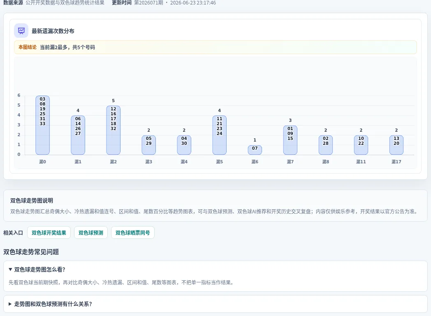Click the 漏2 bar with five numbers
431x316 pixels.
pyautogui.click(x=113, y=130)
